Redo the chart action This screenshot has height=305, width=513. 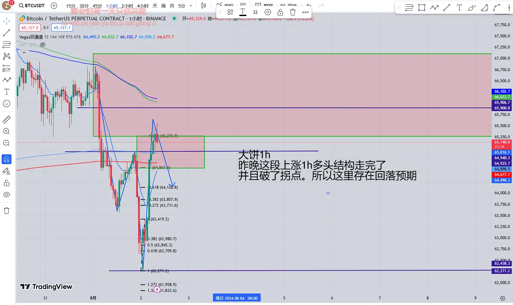click(x=321, y=6)
